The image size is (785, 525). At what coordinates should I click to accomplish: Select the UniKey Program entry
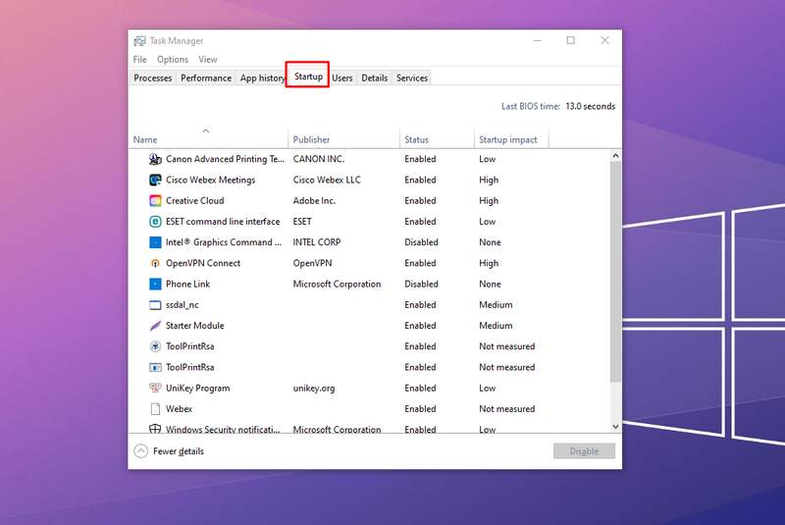[x=370, y=388]
